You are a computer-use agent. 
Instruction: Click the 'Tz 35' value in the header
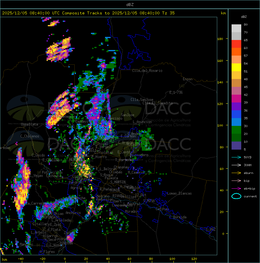click(x=168, y=13)
